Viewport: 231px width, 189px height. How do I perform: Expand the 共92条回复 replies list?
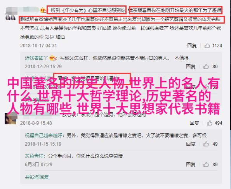[x=36, y=177]
